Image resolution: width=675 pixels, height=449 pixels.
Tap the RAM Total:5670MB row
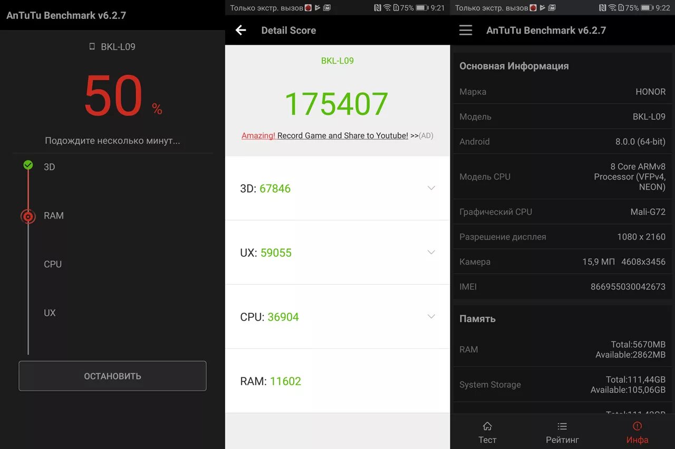[x=562, y=350]
